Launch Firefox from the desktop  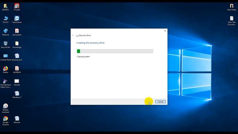pos(6,70)
